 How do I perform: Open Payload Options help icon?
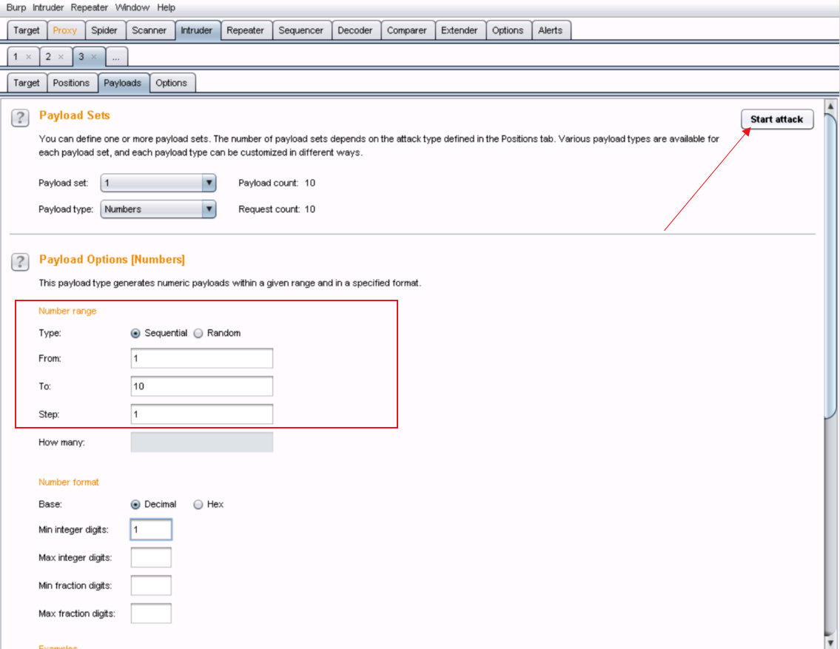point(21,262)
